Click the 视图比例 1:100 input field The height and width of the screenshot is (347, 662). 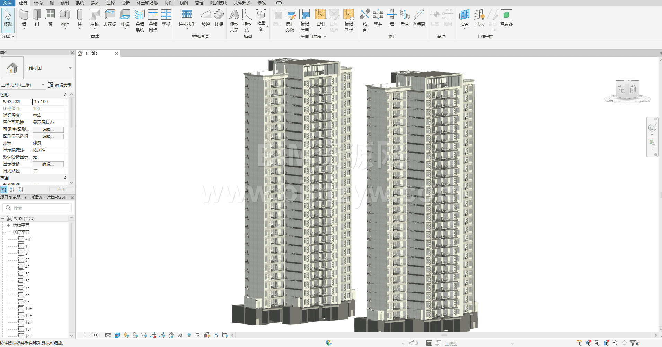[48, 102]
